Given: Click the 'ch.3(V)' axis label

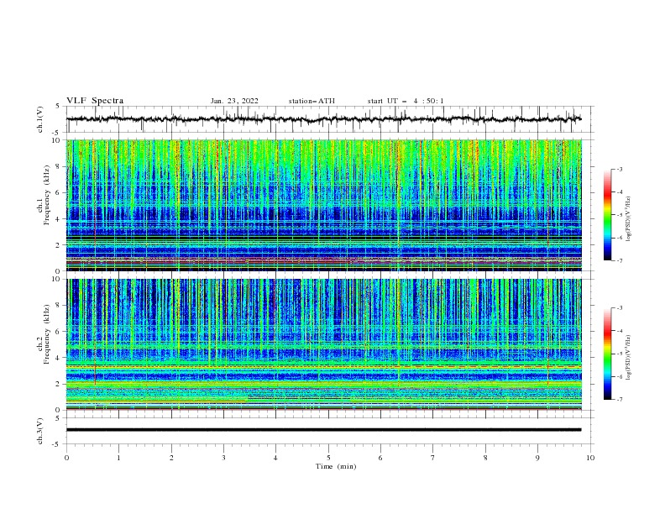Looking at the screenshot, I should (40, 431).
